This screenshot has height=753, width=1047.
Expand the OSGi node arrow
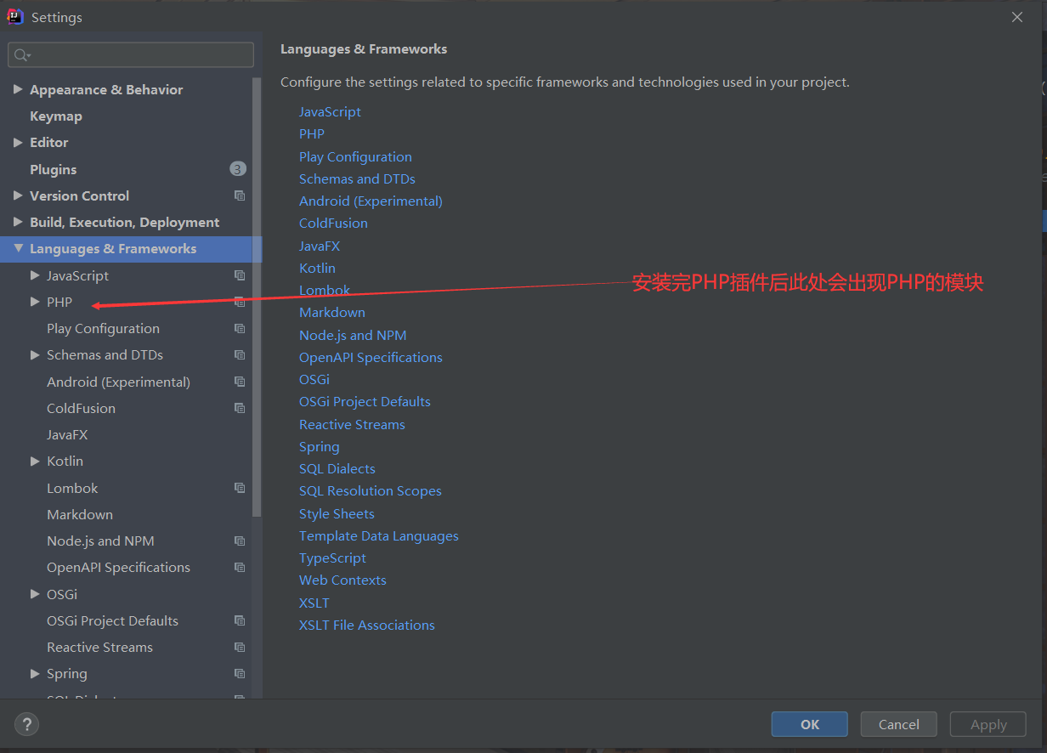[35, 594]
